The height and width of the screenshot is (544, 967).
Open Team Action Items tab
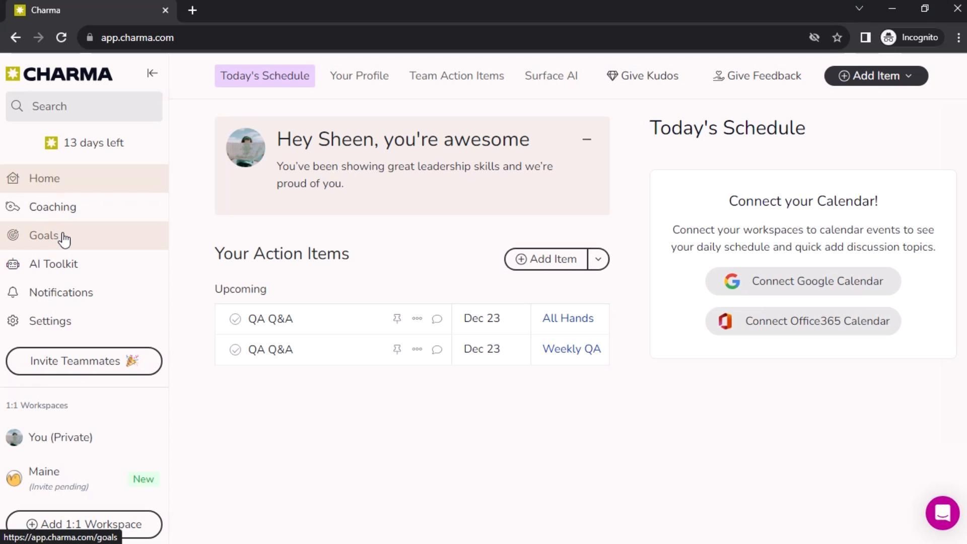[456, 76]
